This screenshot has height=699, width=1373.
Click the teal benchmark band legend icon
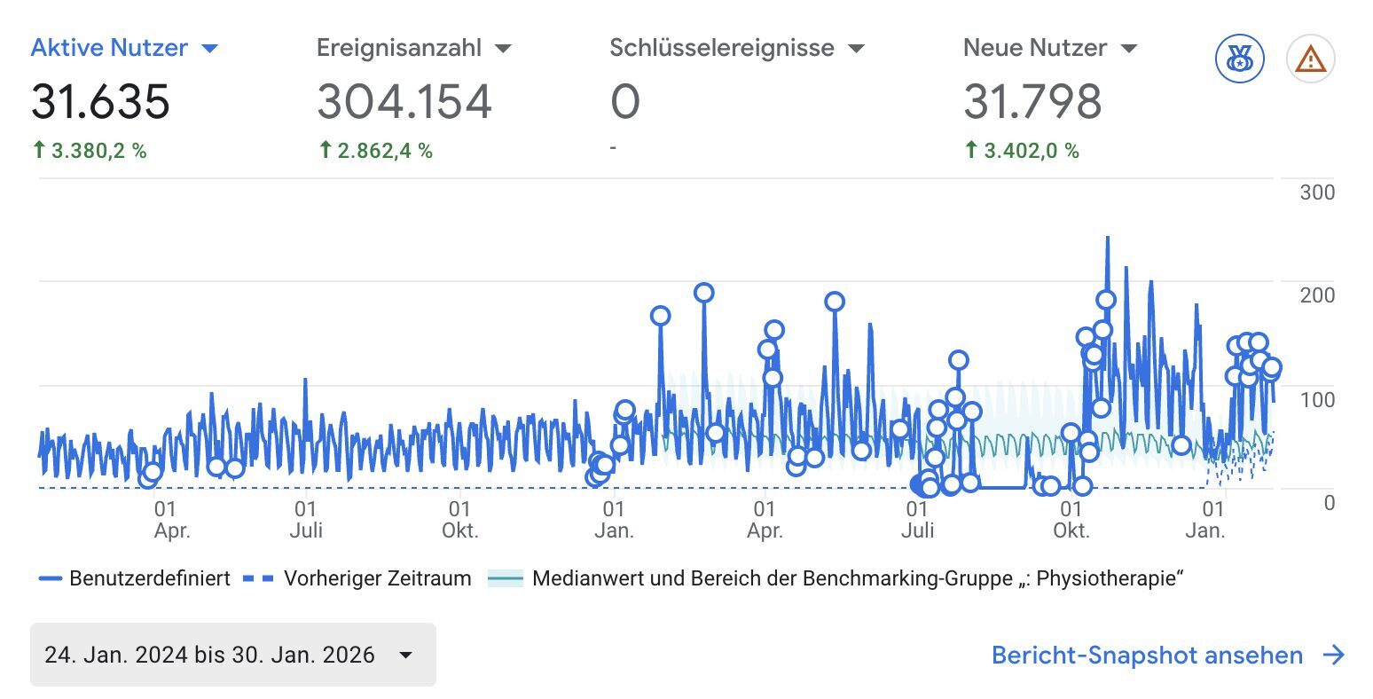pos(507,577)
